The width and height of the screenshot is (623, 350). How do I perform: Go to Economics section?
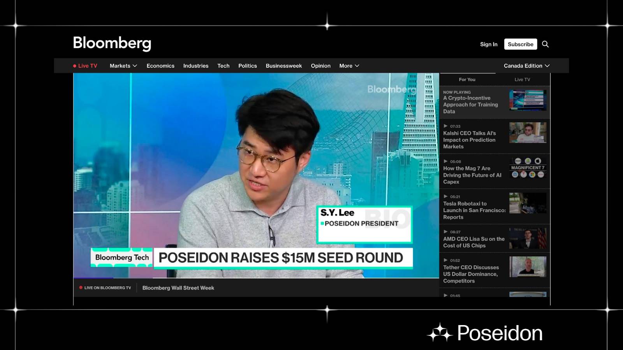click(x=160, y=66)
